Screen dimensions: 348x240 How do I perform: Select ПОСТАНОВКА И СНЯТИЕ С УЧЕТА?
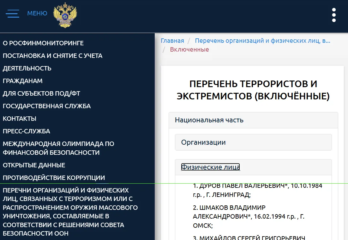[x=53, y=56]
